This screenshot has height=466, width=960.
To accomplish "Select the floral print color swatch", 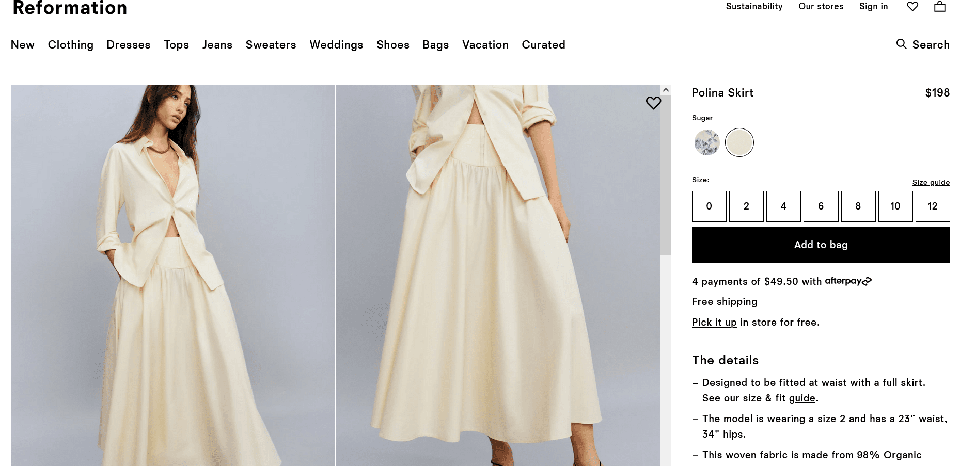I will coord(707,142).
